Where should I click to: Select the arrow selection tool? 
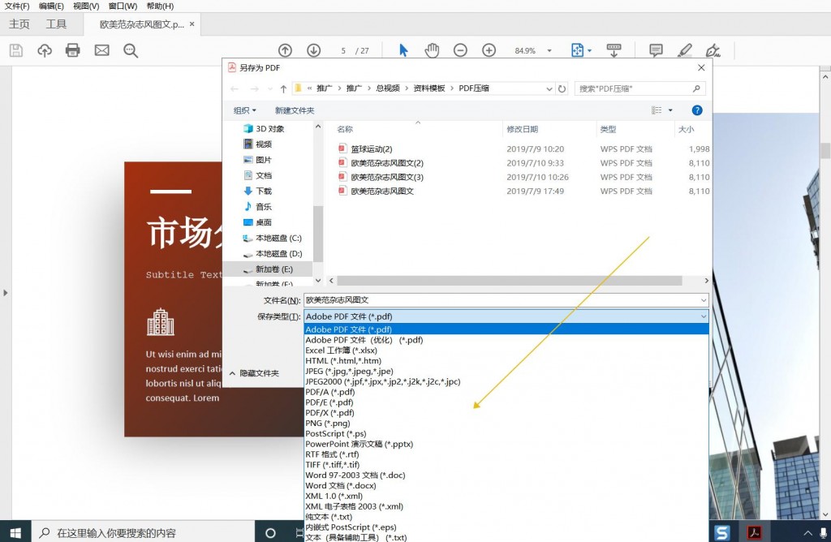pos(403,50)
